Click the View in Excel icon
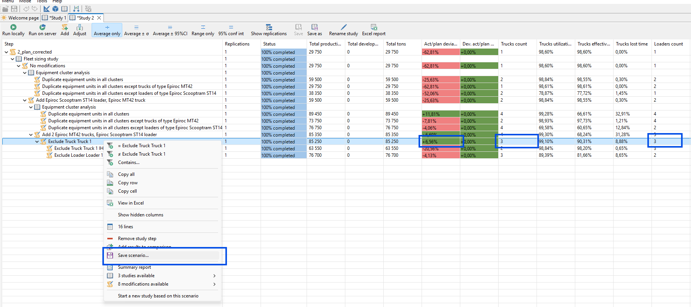Viewport: 691px width, 307px height. [x=110, y=203]
